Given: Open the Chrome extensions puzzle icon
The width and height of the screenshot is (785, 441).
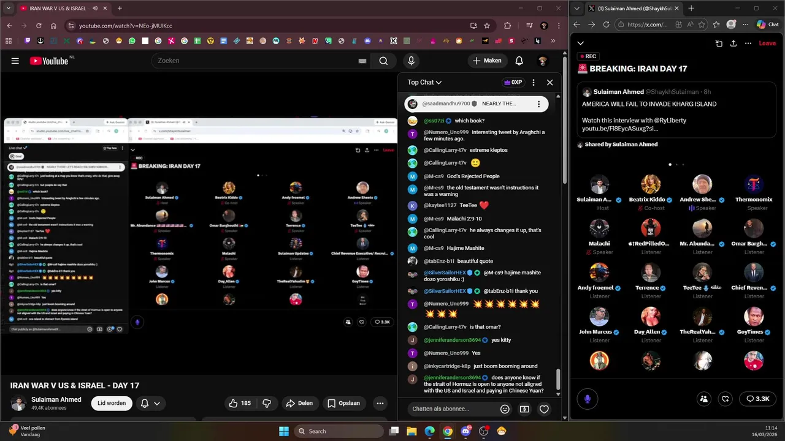Looking at the screenshot, I should [x=508, y=26].
